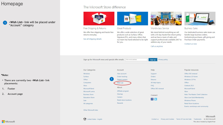Image resolution: width=223 pixels, height=125 pixels.
Task: Open Microsoft Band link under Our Categories
Action: 89,89
